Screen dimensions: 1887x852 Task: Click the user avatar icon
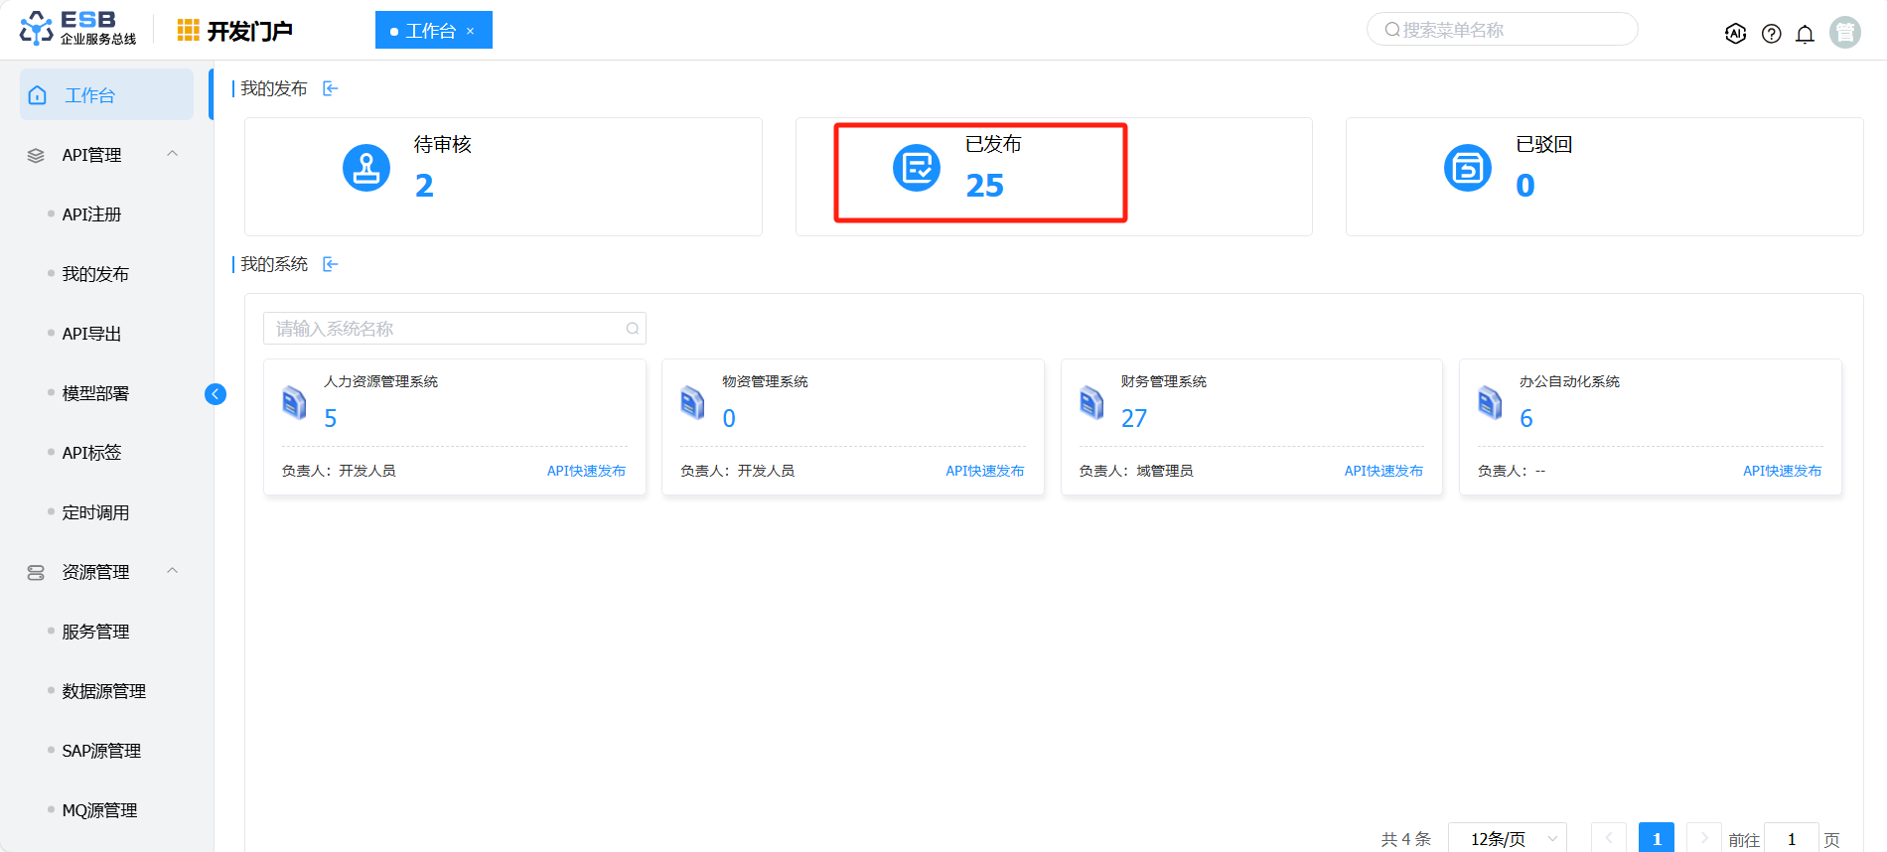point(1844,33)
